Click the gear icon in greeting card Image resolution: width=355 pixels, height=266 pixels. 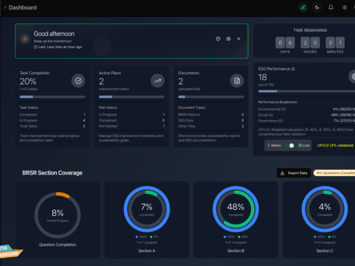click(228, 39)
